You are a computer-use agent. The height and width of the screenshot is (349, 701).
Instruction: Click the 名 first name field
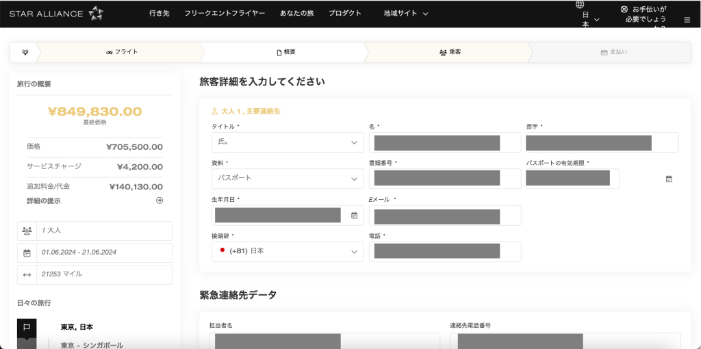pyautogui.click(x=444, y=142)
